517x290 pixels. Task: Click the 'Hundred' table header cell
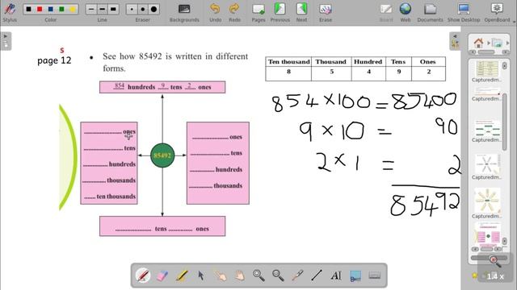point(368,62)
